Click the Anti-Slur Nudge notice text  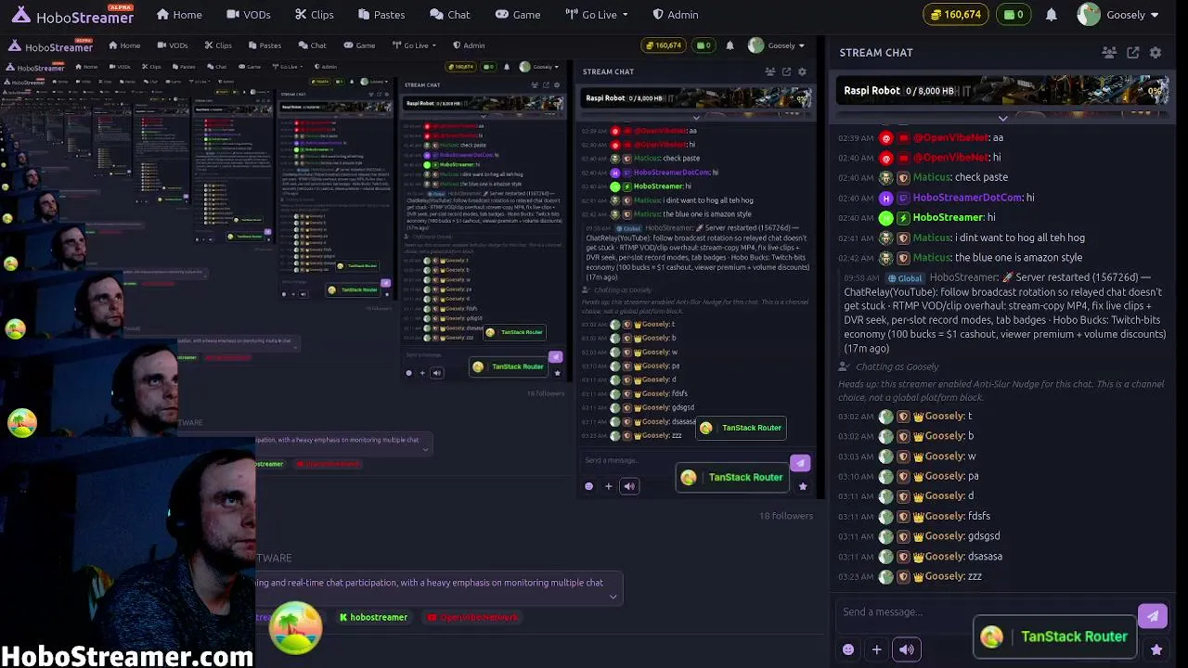coord(1001,391)
